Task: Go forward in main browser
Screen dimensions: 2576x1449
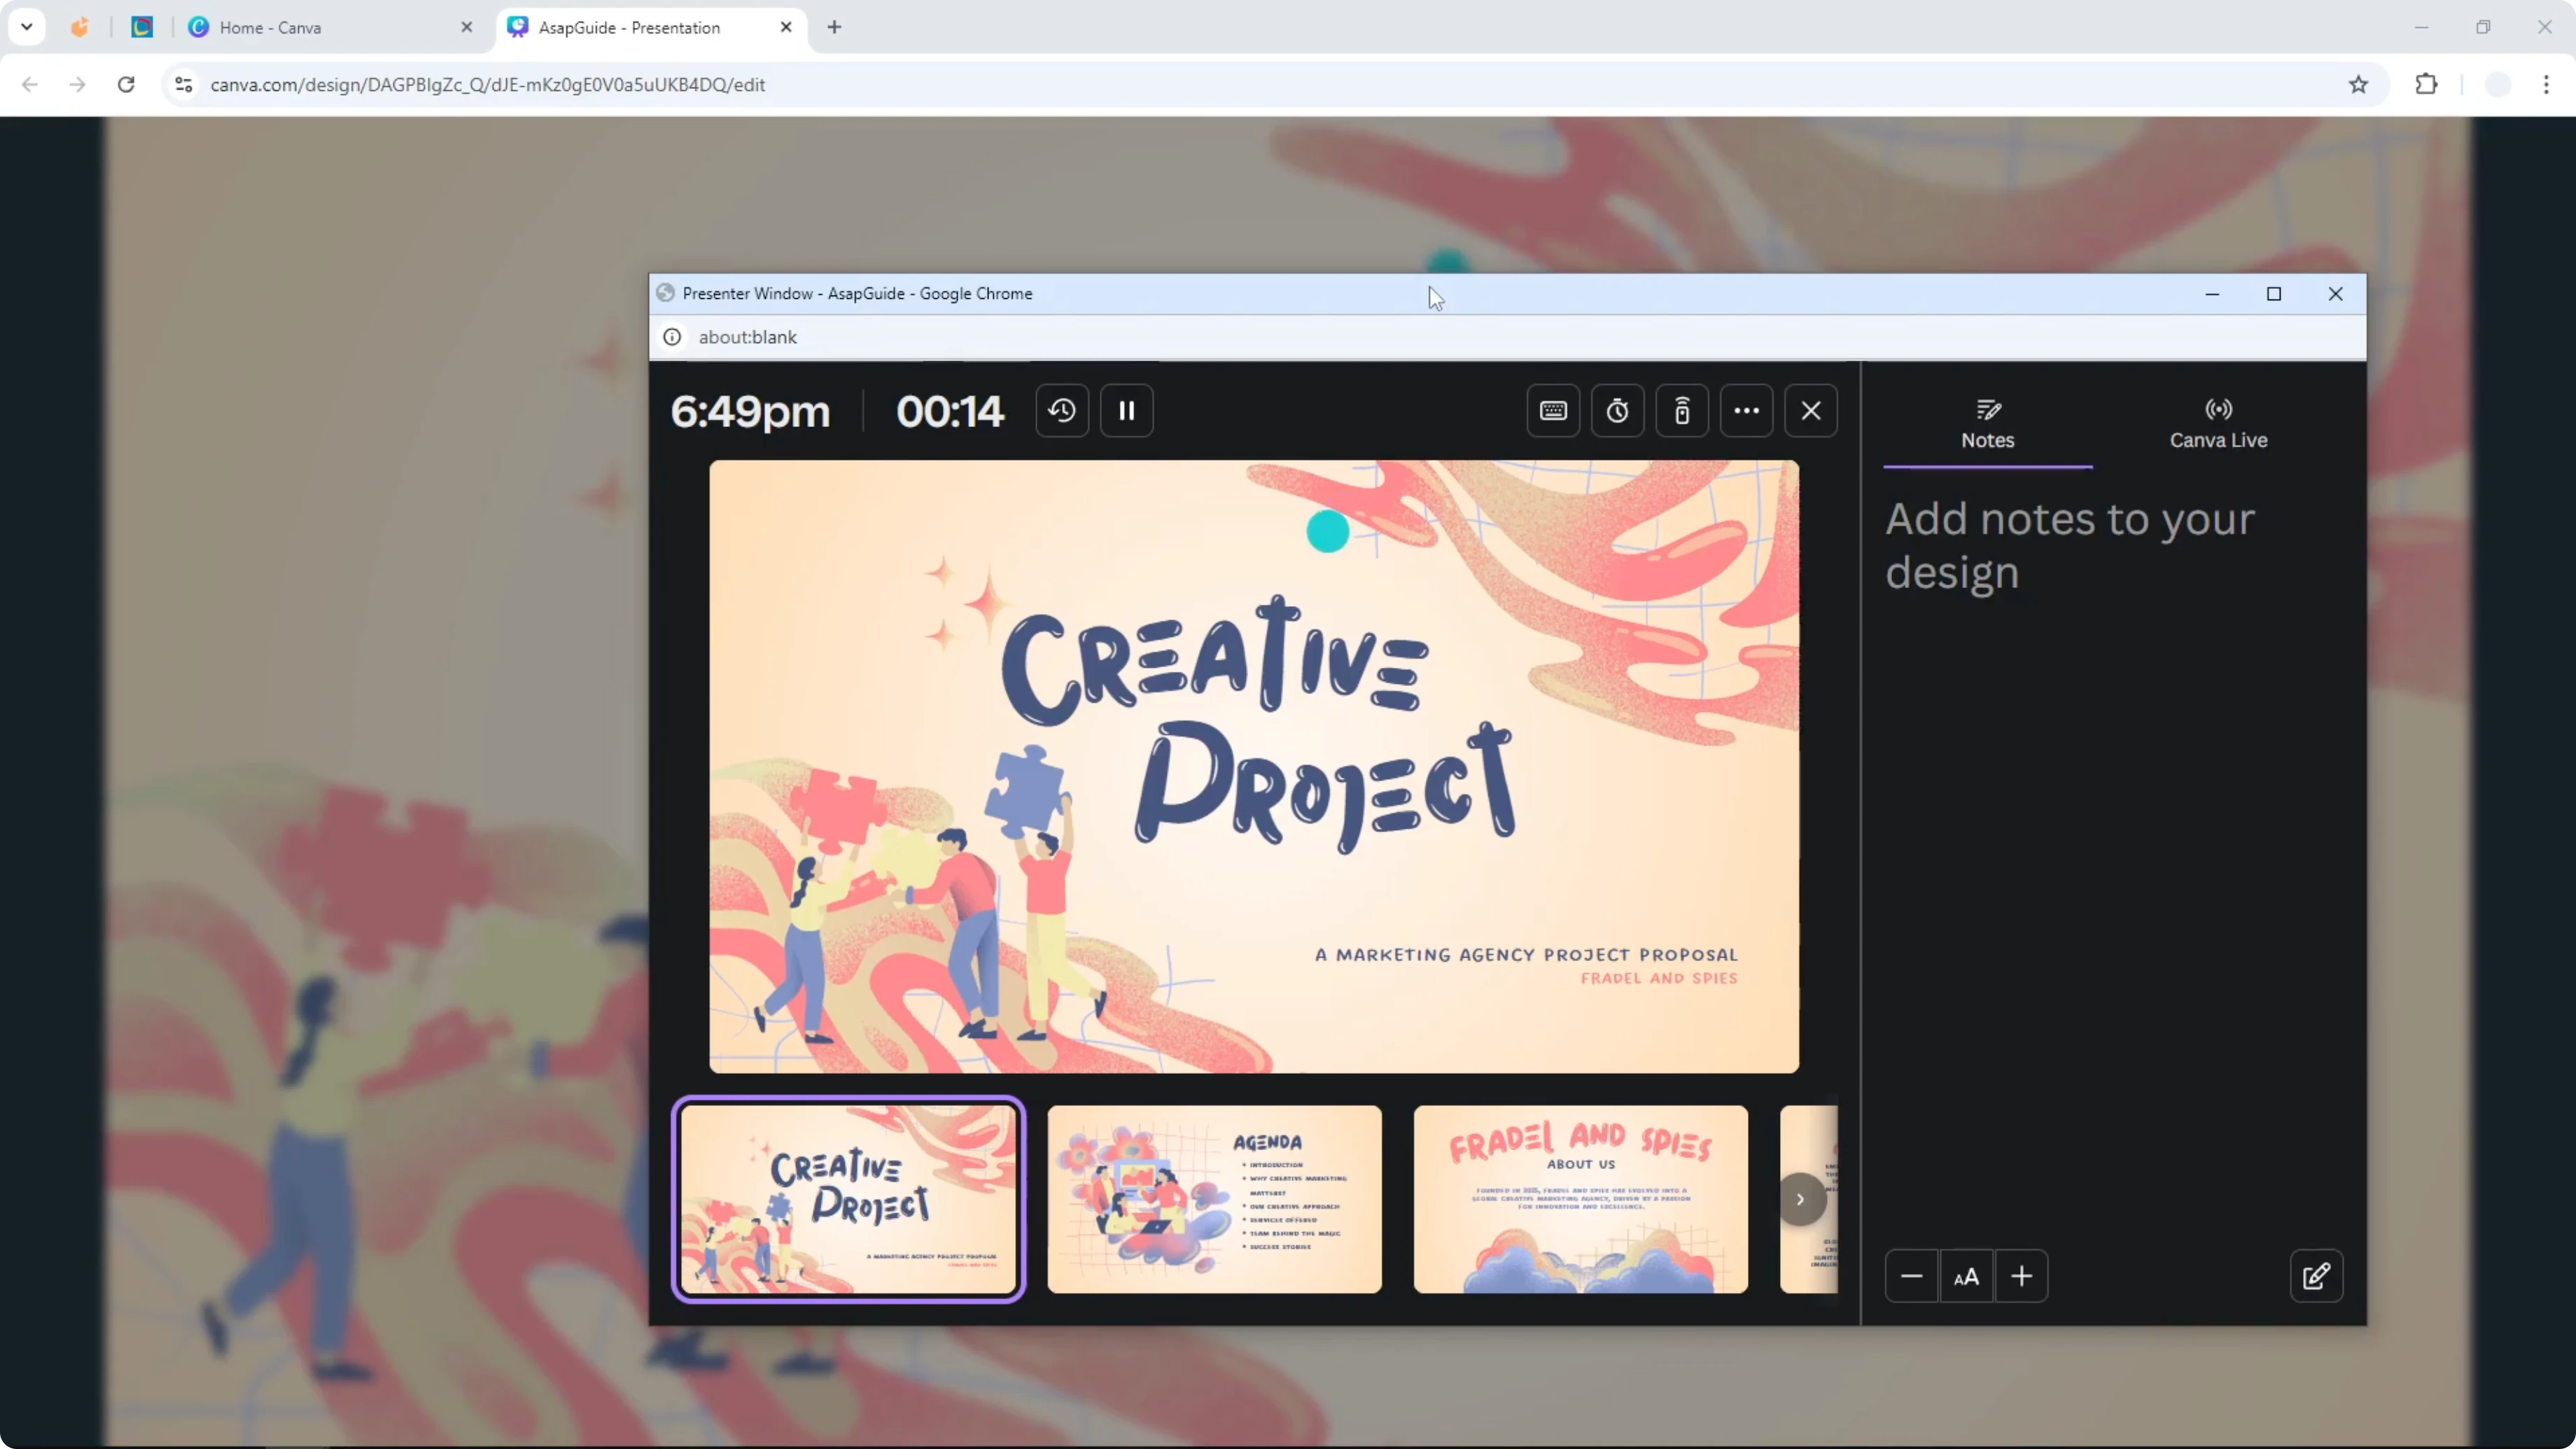Action: [78, 85]
